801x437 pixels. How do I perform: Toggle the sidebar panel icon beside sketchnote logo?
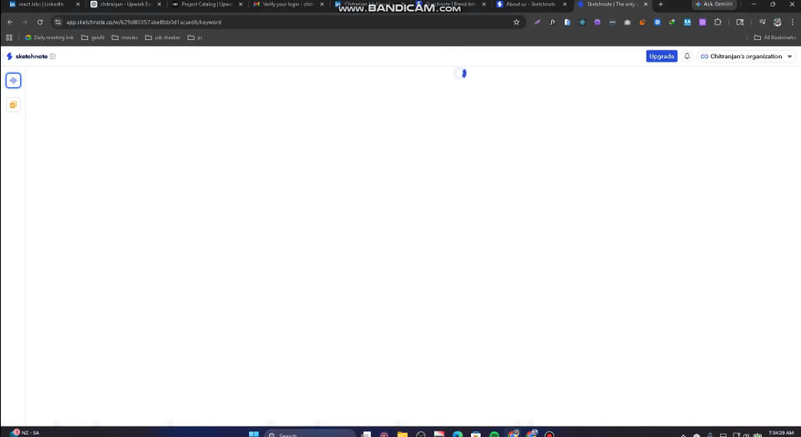coord(53,56)
